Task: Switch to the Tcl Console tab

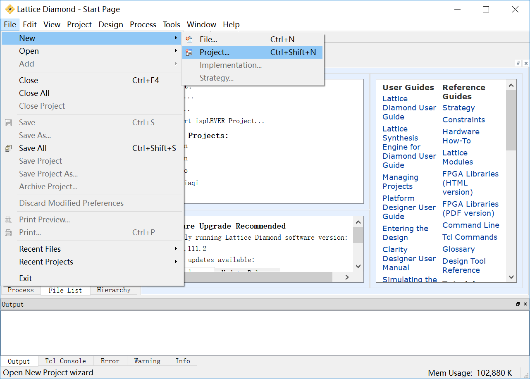Action: [65, 361]
